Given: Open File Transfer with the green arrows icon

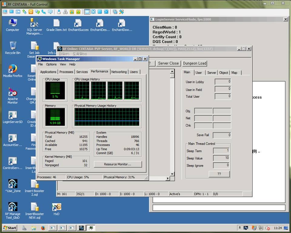Looking at the screenshot, I should point(24,12).
